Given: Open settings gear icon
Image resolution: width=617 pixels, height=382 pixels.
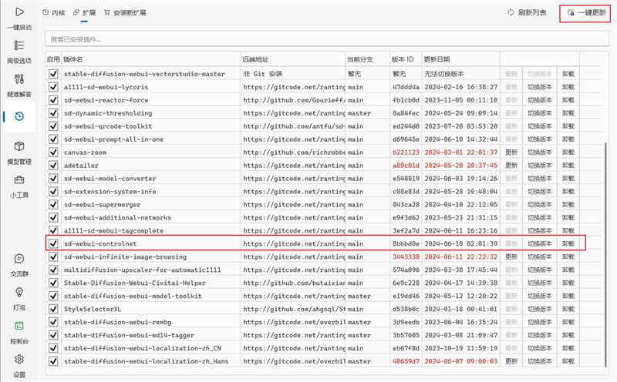Looking at the screenshot, I should (x=19, y=359).
